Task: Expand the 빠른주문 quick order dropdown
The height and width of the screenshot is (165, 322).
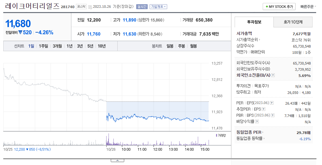Action: click(308, 7)
